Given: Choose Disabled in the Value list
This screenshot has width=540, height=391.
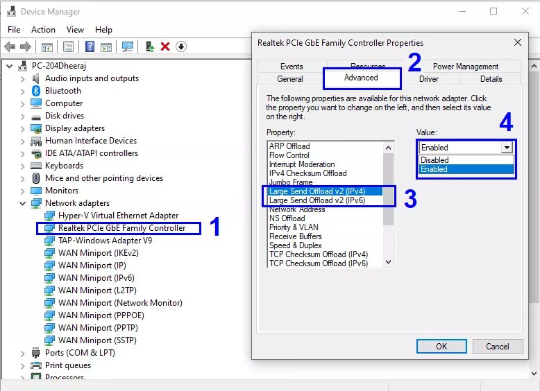Looking at the screenshot, I should (x=466, y=160).
